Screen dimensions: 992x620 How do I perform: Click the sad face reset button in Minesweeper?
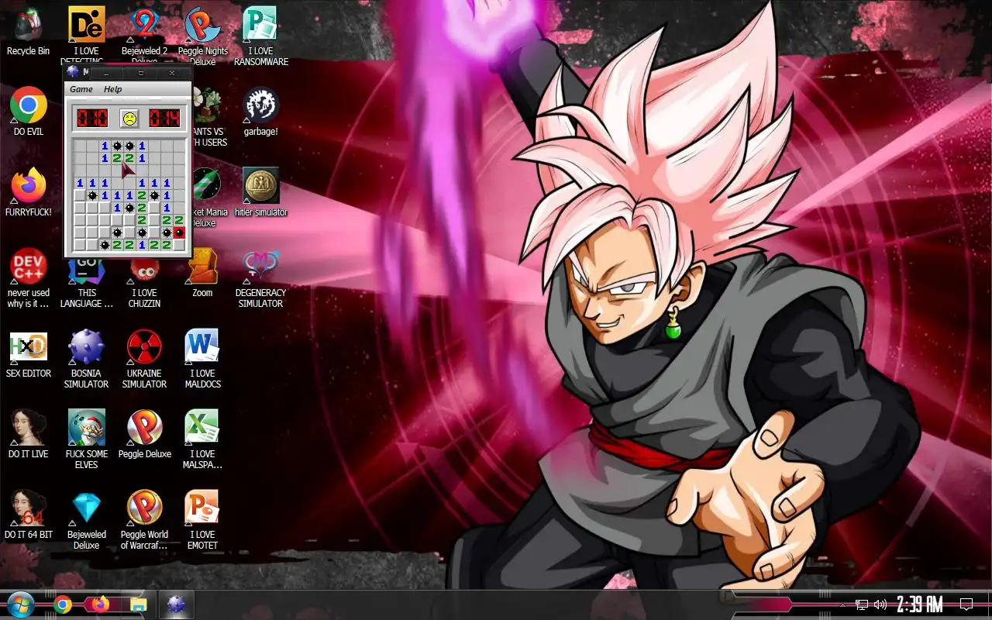coord(129,119)
